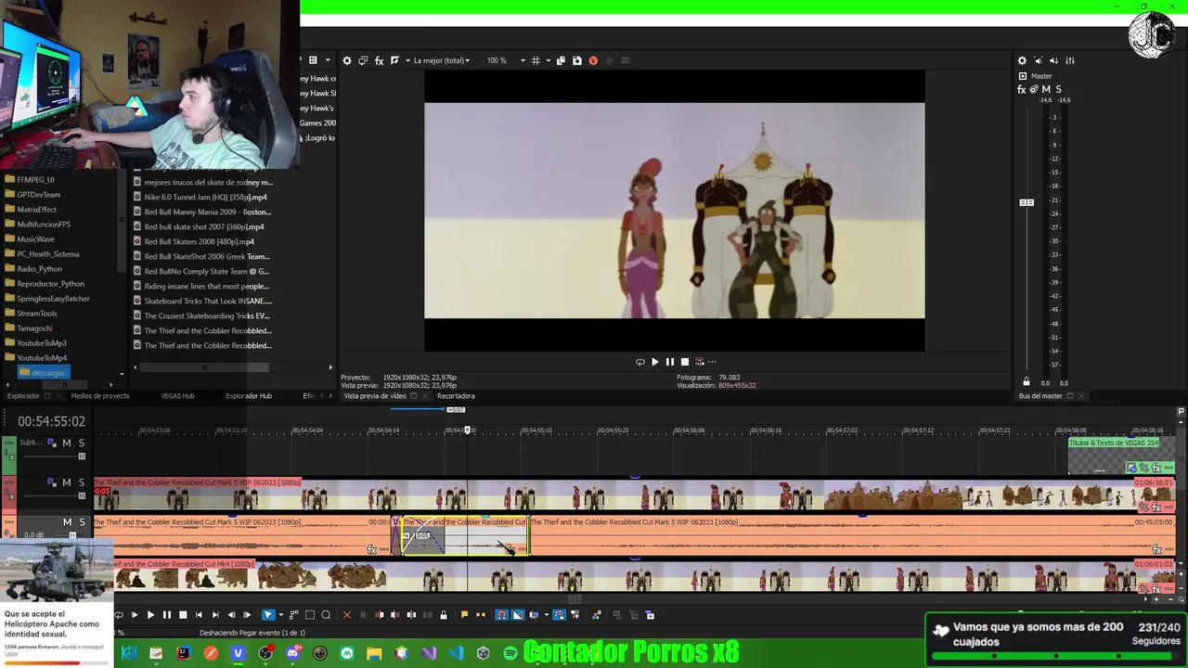Image resolution: width=1188 pixels, height=668 pixels.
Task: Mute the Subtitle track
Action: point(66,443)
